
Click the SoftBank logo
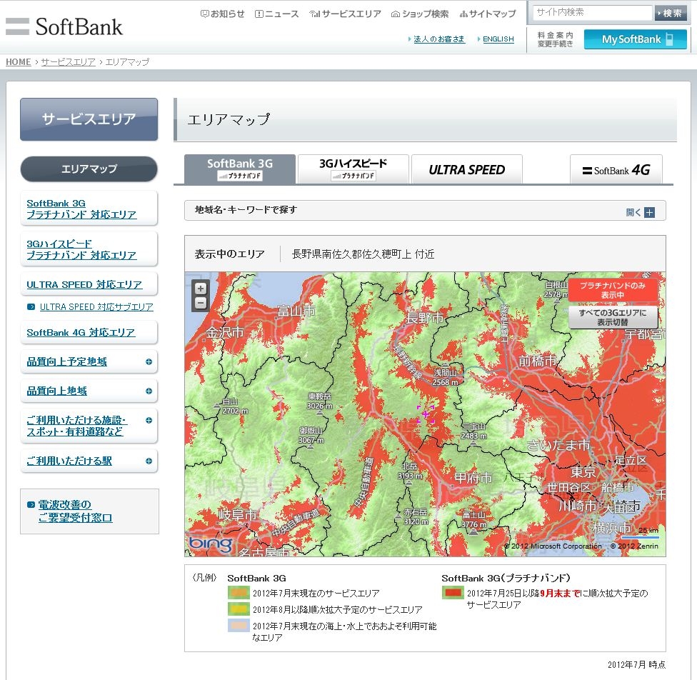click(x=64, y=26)
